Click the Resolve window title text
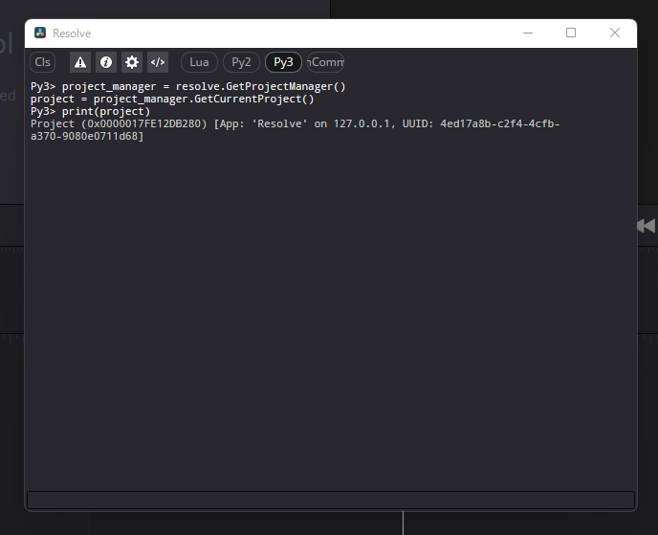The height and width of the screenshot is (535, 658). 72,33
